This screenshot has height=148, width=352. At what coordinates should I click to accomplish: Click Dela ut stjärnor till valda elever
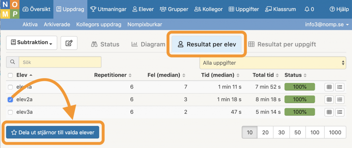tap(53, 132)
